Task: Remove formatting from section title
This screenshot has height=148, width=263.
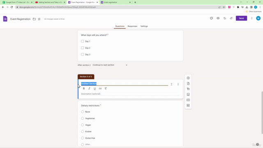Action: [106, 88]
